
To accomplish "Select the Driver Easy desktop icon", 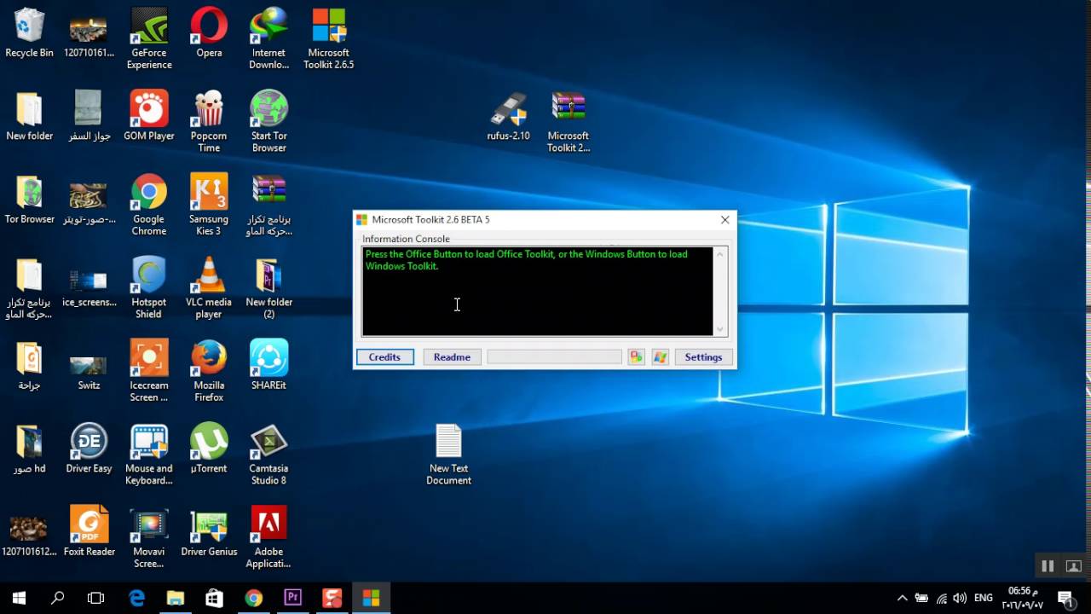I will tap(89, 449).
